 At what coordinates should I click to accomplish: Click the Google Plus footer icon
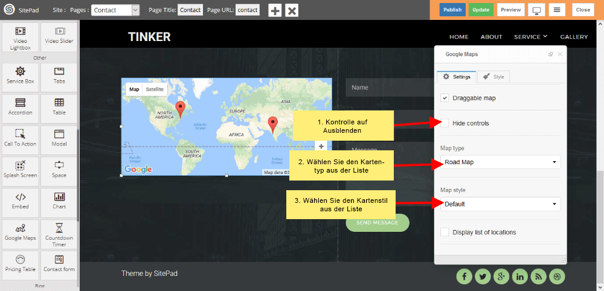pos(501,276)
